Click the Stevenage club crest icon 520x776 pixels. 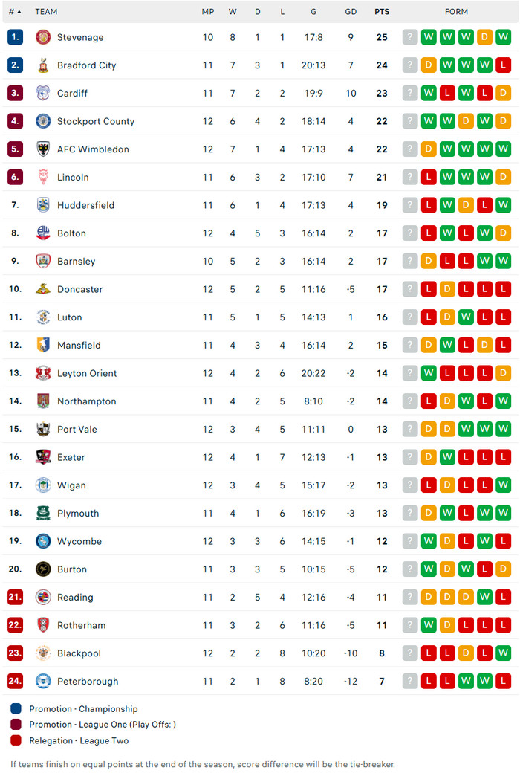click(x=43, y=37)
